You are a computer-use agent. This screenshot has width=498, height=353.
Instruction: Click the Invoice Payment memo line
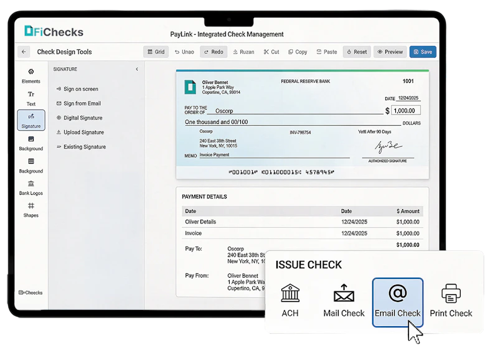point(214,155)
